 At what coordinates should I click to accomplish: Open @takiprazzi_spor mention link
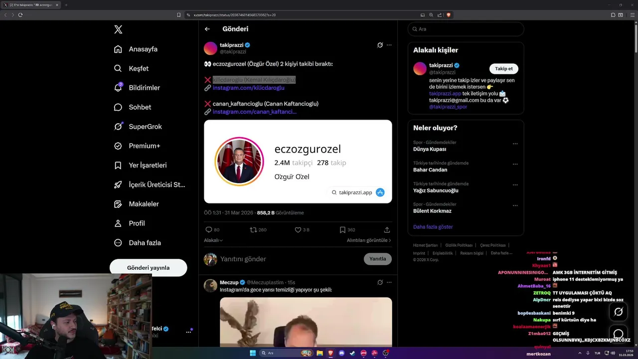tap(448, 107)
